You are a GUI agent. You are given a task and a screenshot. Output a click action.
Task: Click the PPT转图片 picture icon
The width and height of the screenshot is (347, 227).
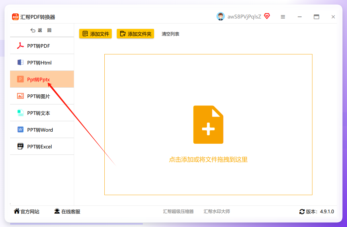click(20, 96)
